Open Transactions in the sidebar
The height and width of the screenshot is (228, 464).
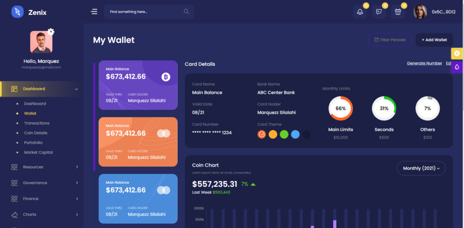click(37, 123)
